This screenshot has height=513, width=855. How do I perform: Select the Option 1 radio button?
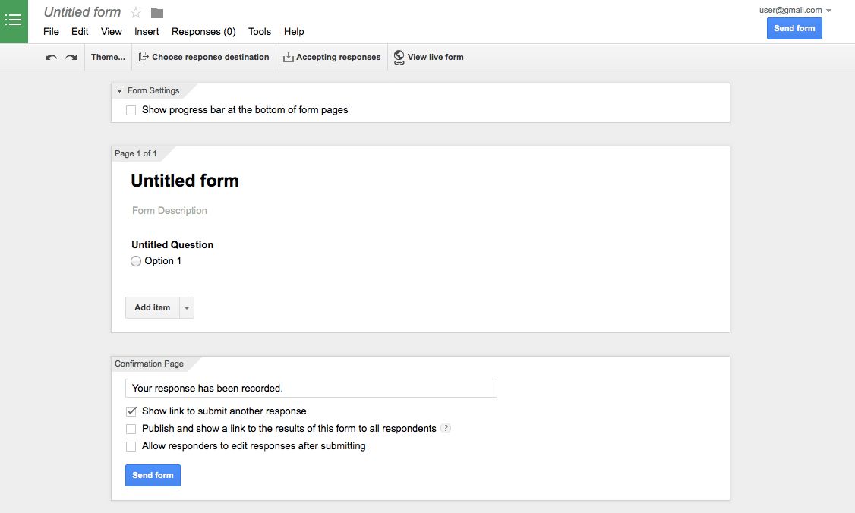click(136, 261)
